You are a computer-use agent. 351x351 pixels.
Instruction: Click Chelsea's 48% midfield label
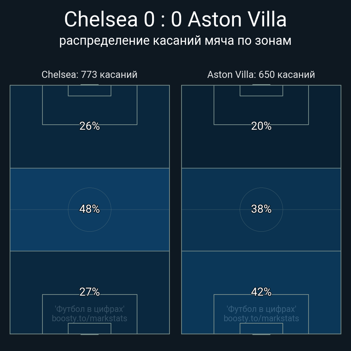tap(90, 209)
